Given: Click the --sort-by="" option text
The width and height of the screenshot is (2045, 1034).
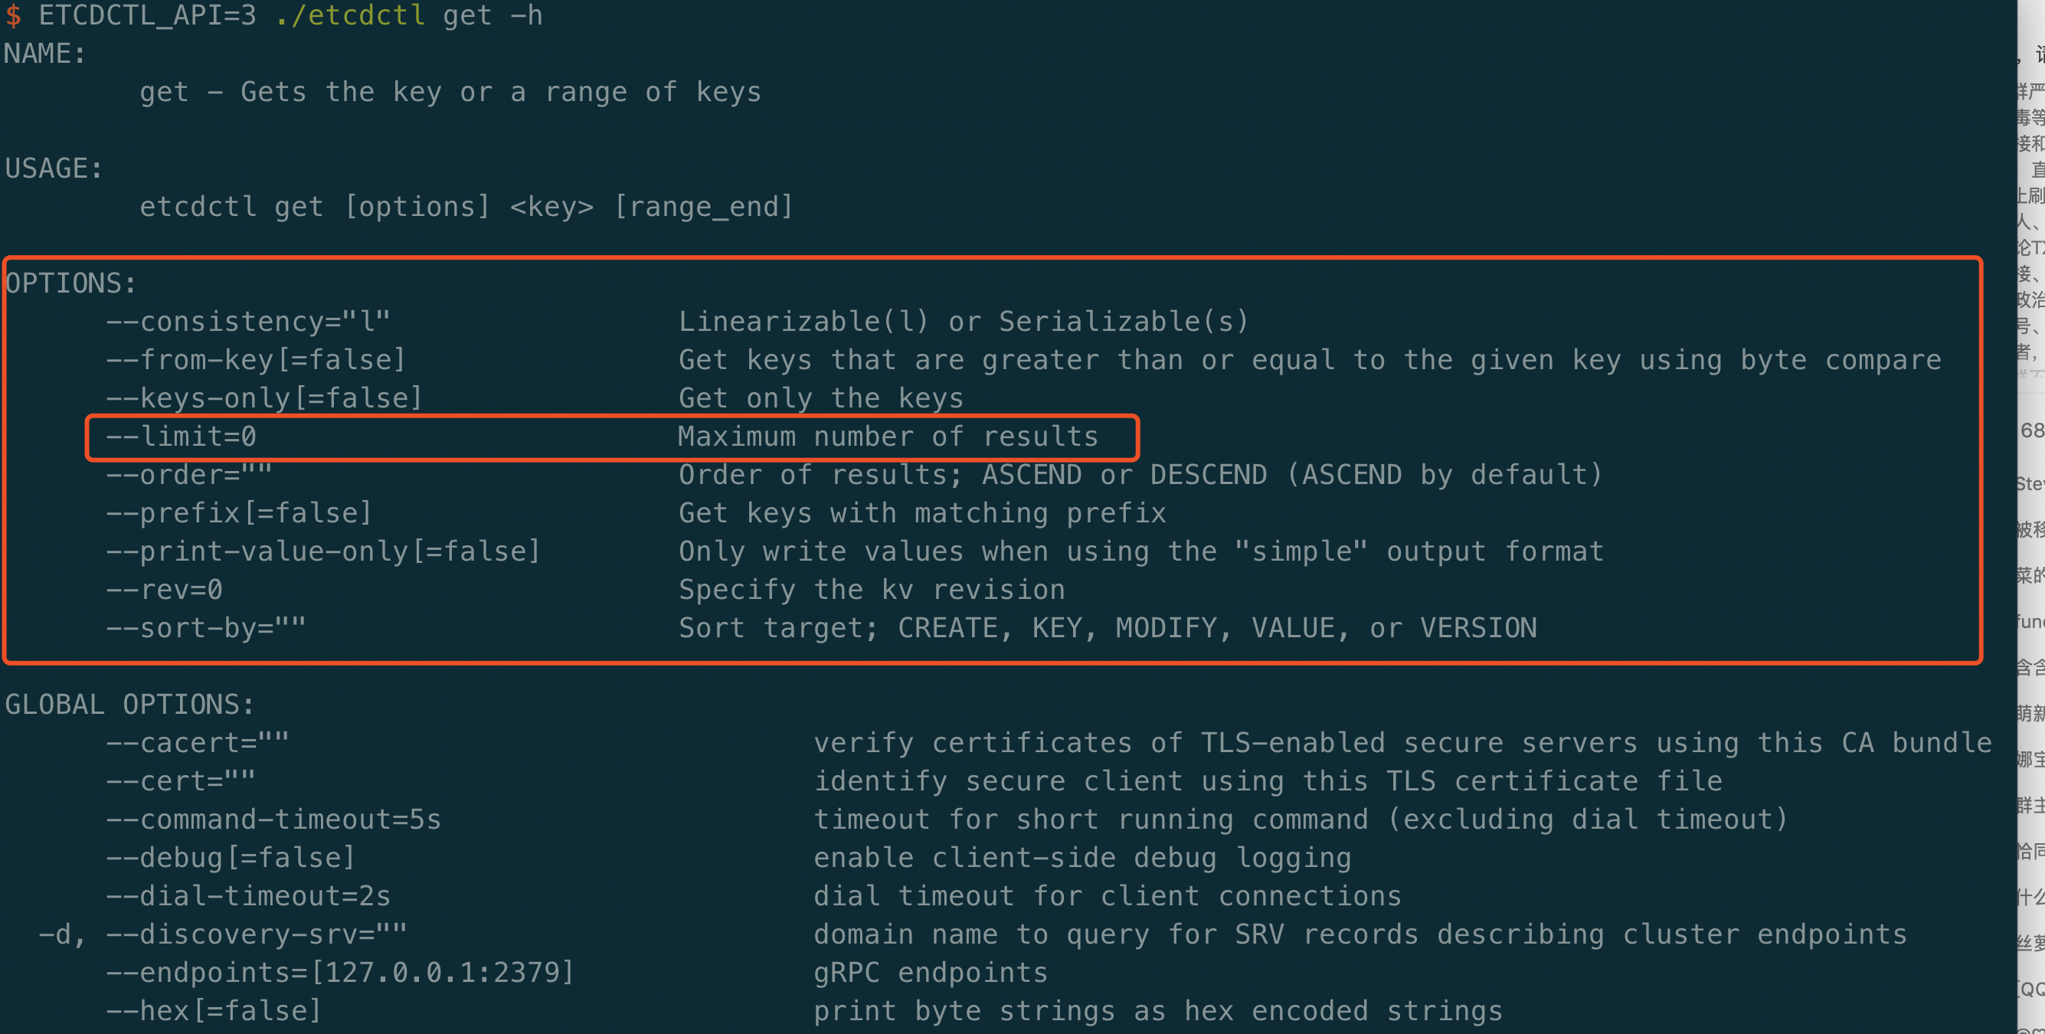Looking at the screenshot, I should [205, 628].
